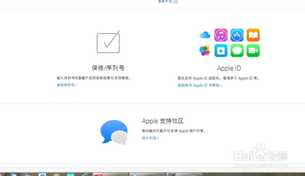Click the blue support community chat bubbles icon
The image size is (305, 176).
pyautogui.click(x=114, y=132)
